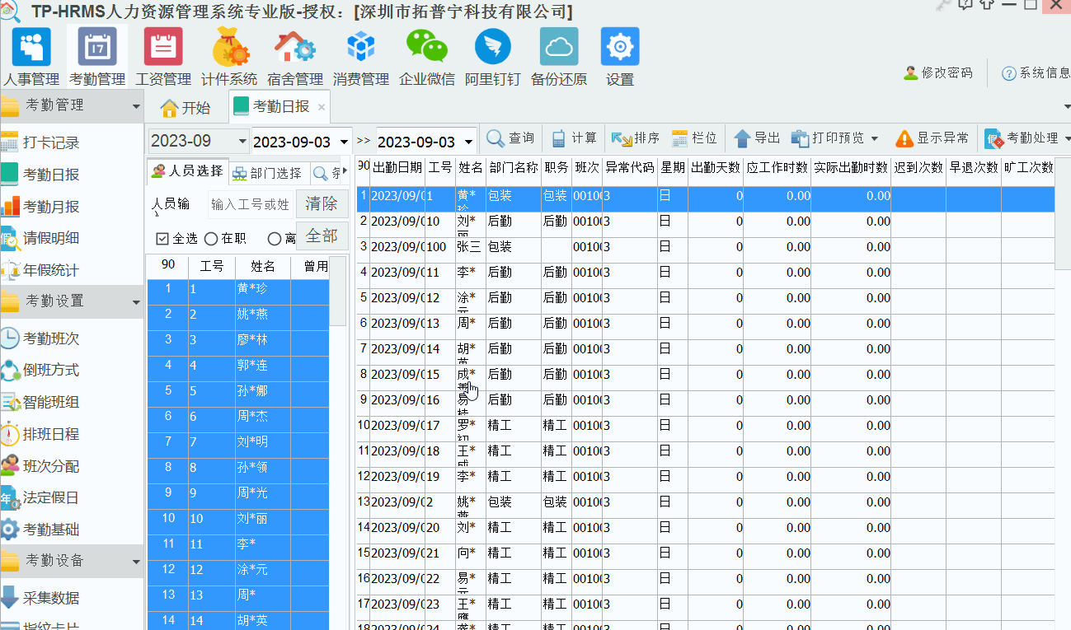Screen dimensions: 1071x630
Task: Select the 离职 radio button
Action: (x=275, y=239)
